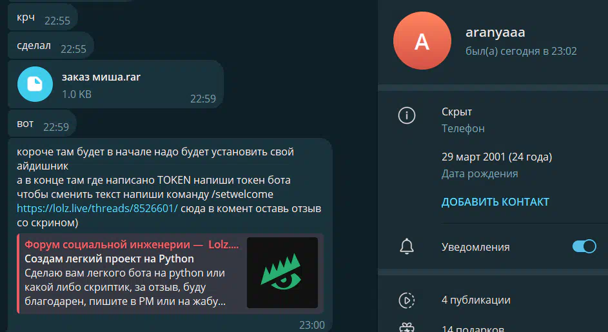Image resolution: width=608 pixels, height=332 pixels.
Task: Click the заказ миша.rar file name
Action: [101, 77]
